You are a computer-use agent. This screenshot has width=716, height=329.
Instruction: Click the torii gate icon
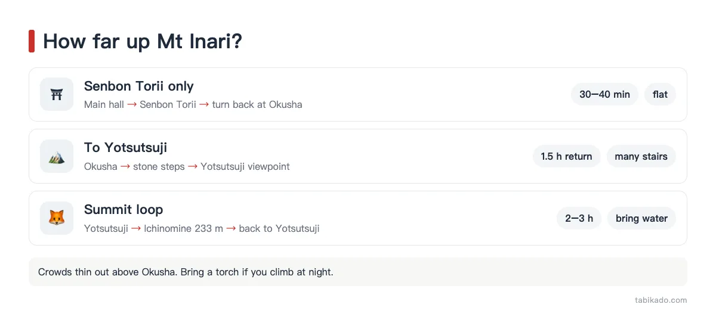click(x=57, y=94)
